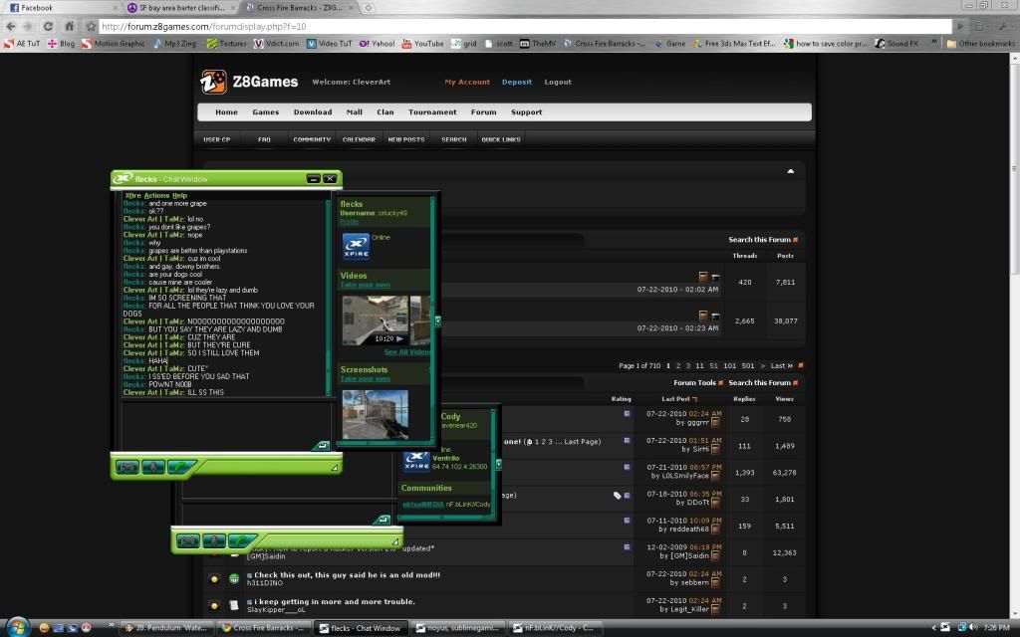Image resolution: width=1020 pixels, height=637 pixels.
Task: Click in the browser address bar
Action: (498, 26)
